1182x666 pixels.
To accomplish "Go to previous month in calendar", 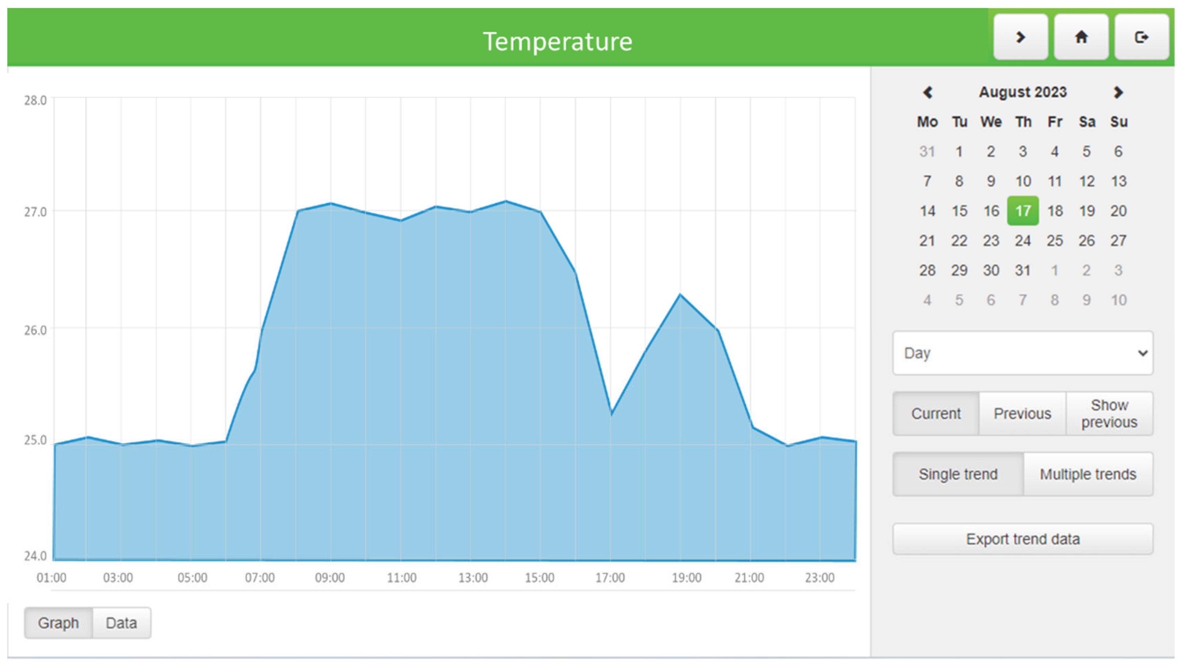I will (927, 92).
